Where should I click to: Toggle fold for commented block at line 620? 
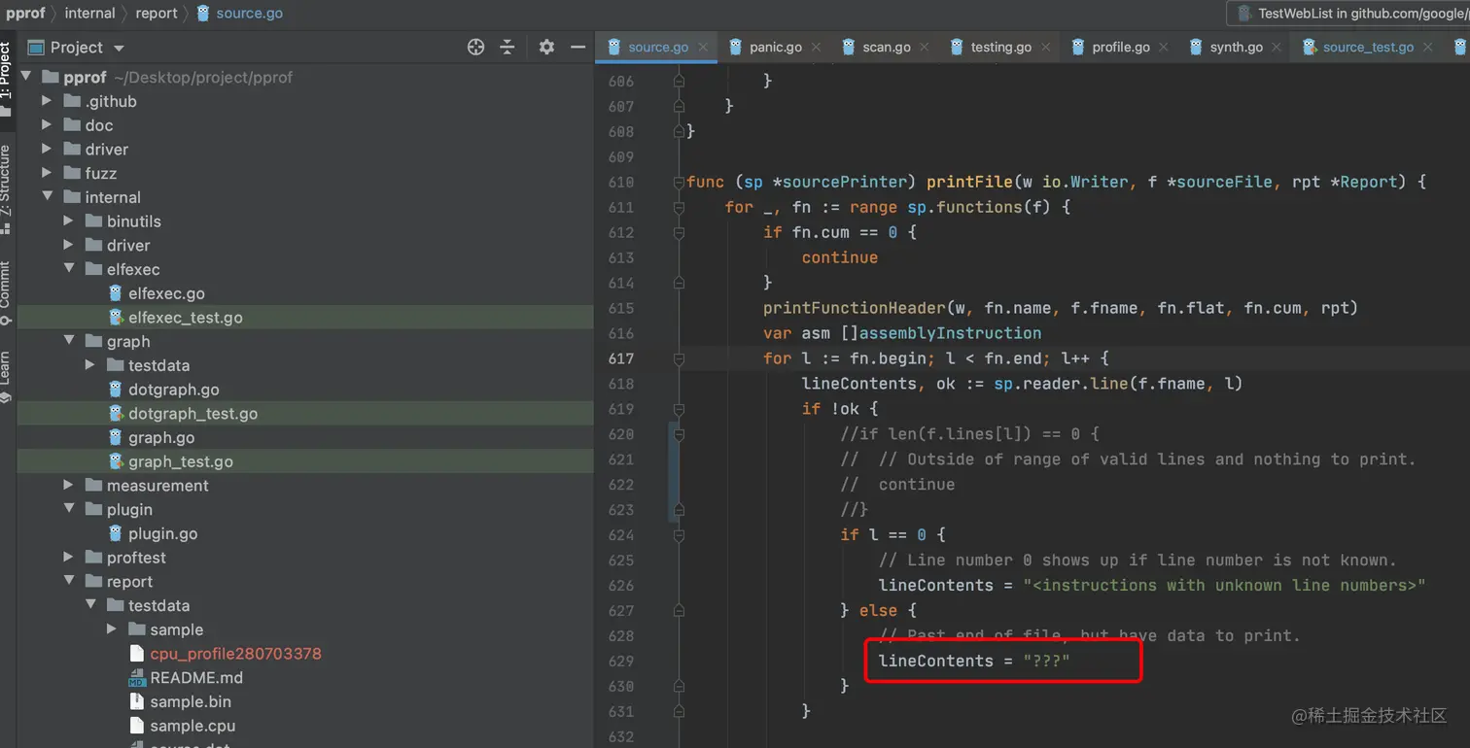(679, 434)
